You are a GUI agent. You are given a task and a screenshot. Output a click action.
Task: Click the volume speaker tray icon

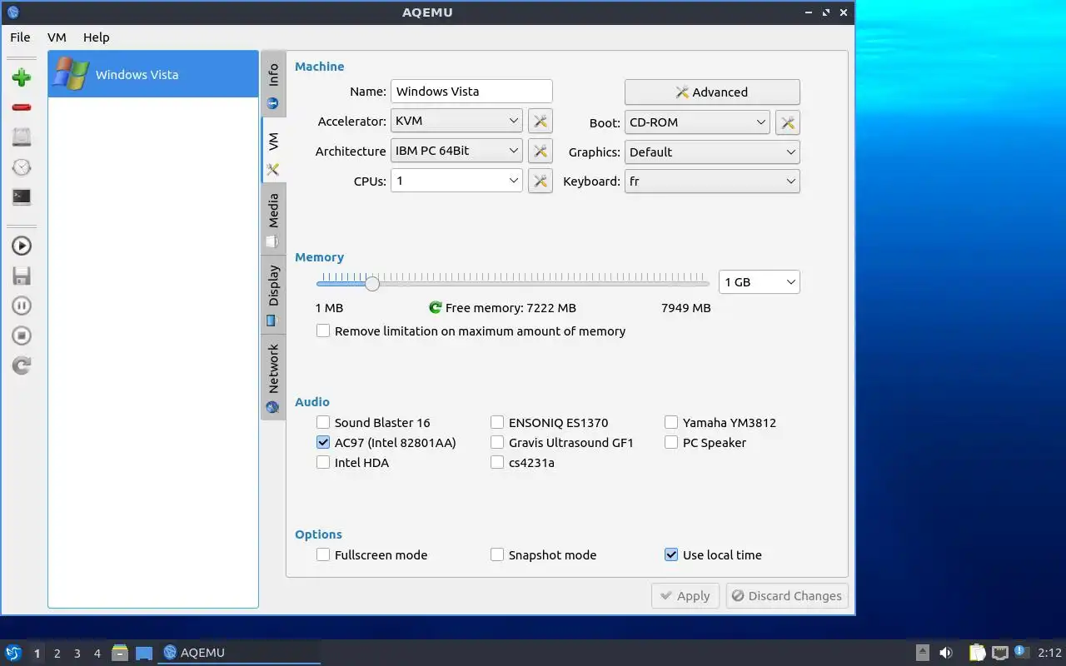[946, 653]
